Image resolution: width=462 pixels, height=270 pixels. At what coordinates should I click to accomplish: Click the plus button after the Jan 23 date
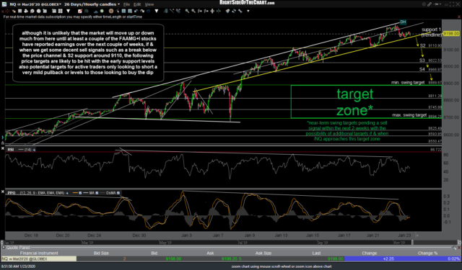click(x=417, y=235)
